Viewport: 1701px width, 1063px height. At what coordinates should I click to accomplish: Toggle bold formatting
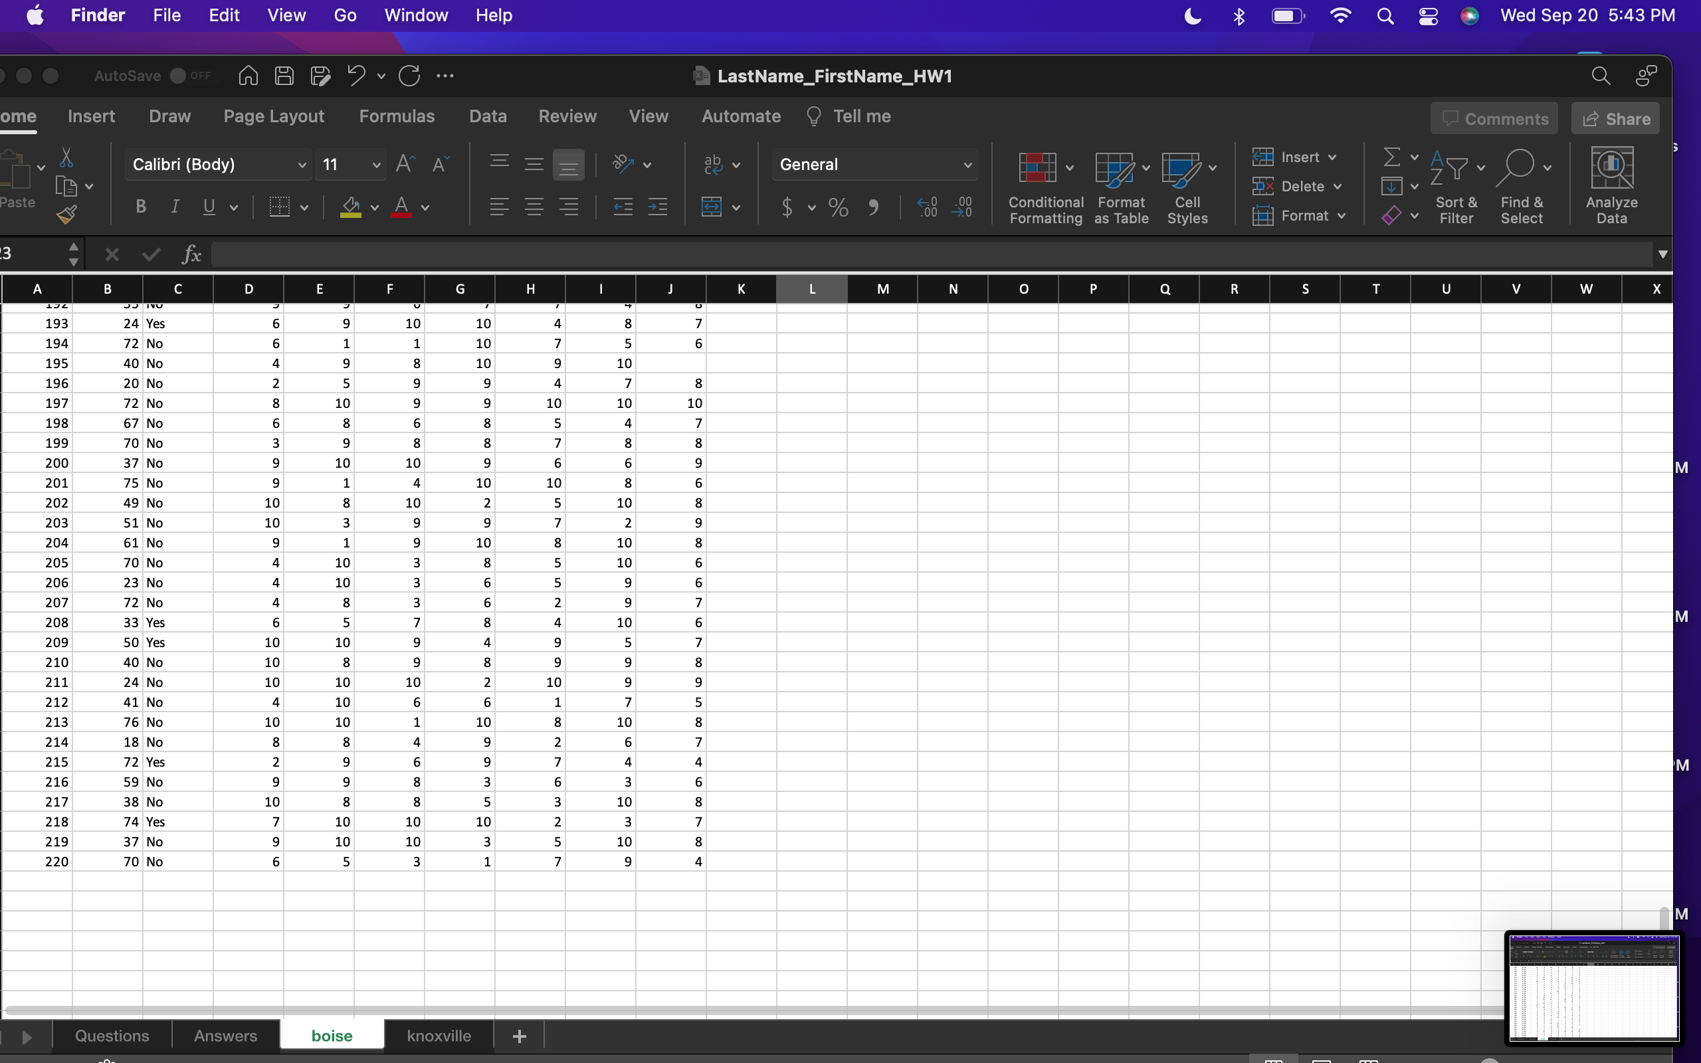click(x=140, y=206)
